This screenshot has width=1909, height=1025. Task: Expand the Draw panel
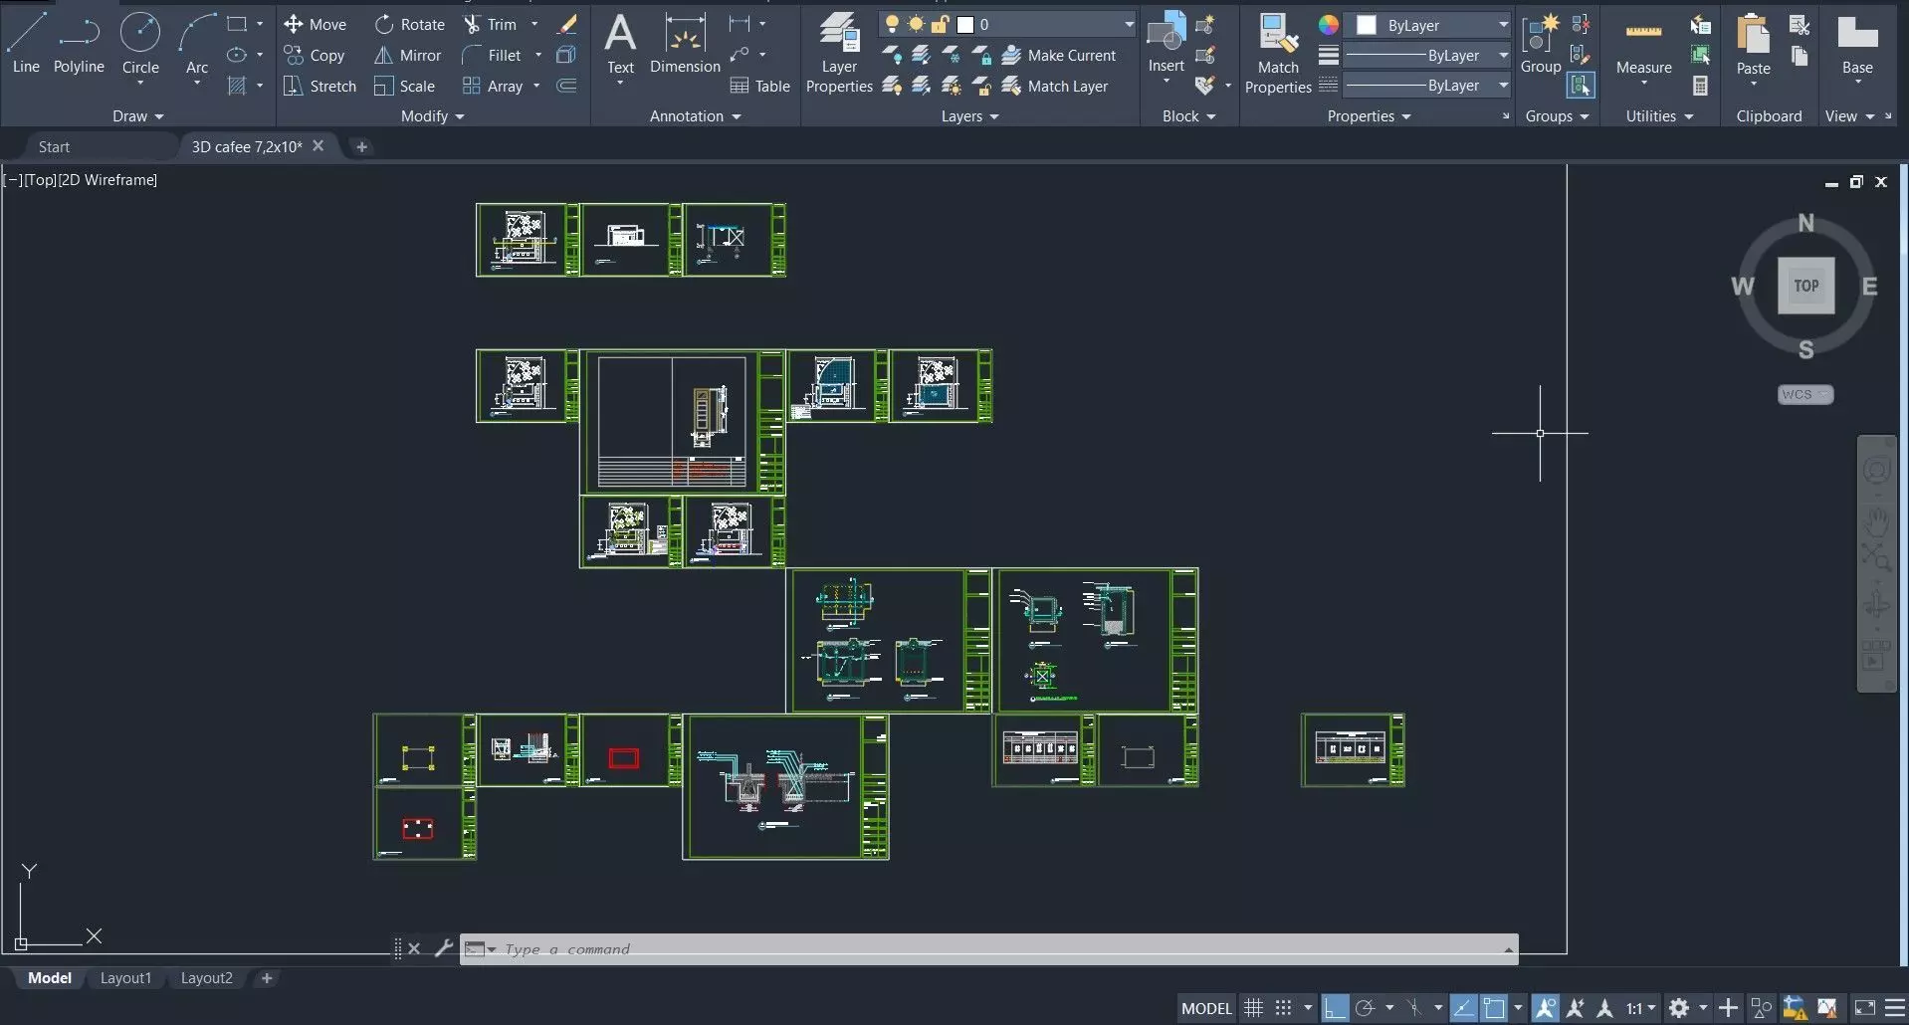pos(137,116)
